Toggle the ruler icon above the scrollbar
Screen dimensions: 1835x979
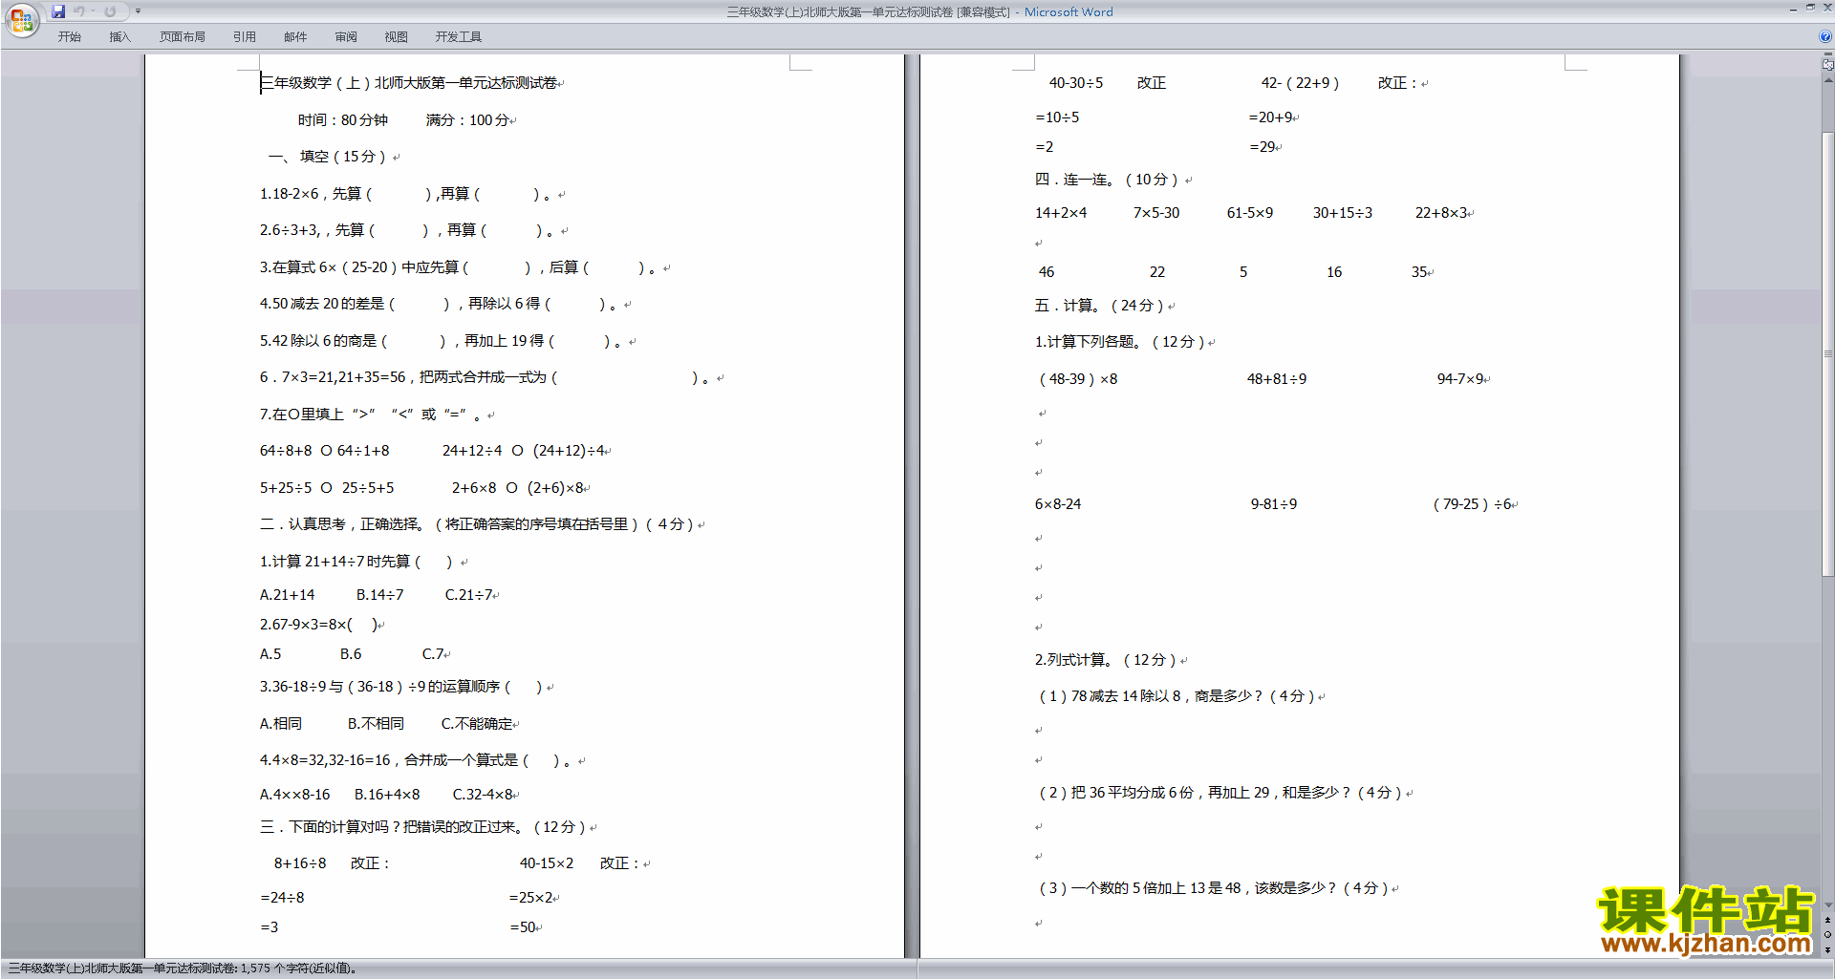(1827, 65)
